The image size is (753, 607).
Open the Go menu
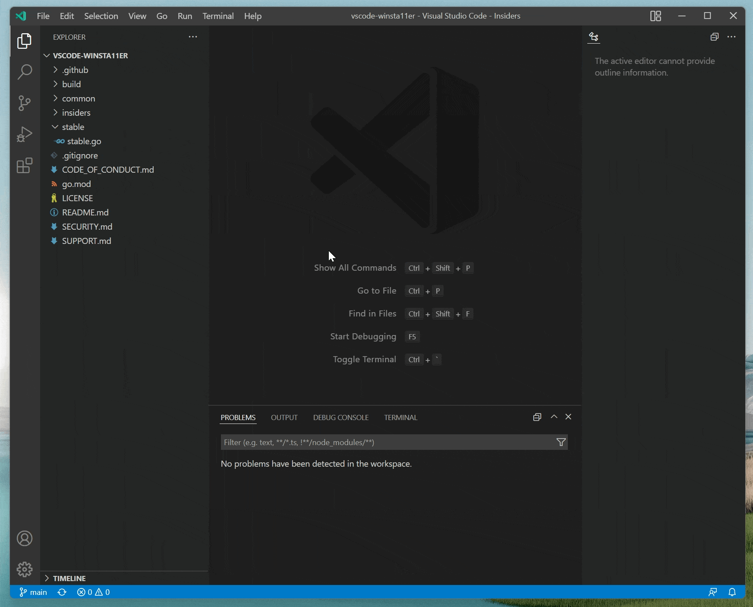162,16
